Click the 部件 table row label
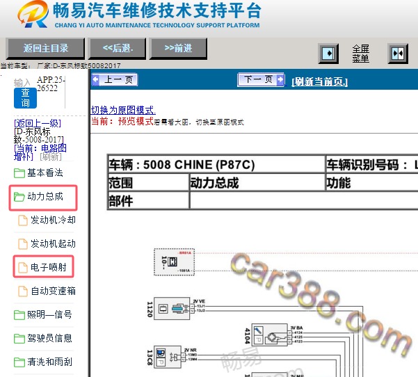Viewport: 418px width, 377px height. (x=148, y=201)
